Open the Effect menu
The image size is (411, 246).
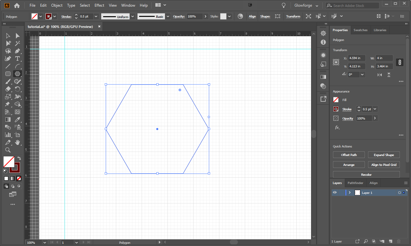click(x=99, y=5)
